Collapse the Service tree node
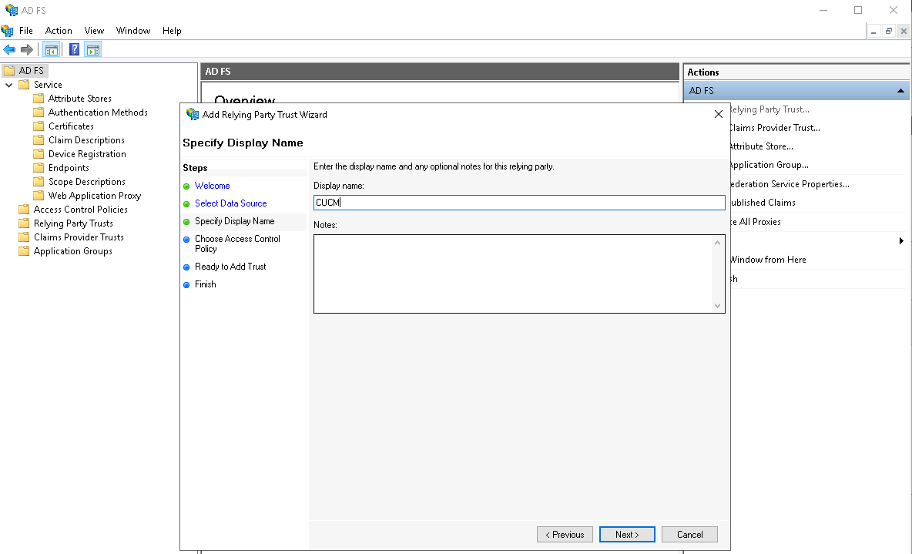The image size is (912, 554). tap(9, 85)
